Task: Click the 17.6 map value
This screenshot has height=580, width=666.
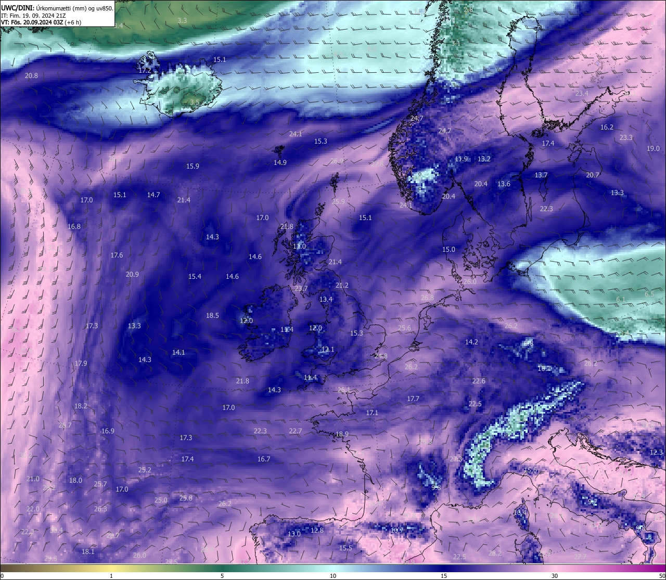Action: click(x=117, y=255)
